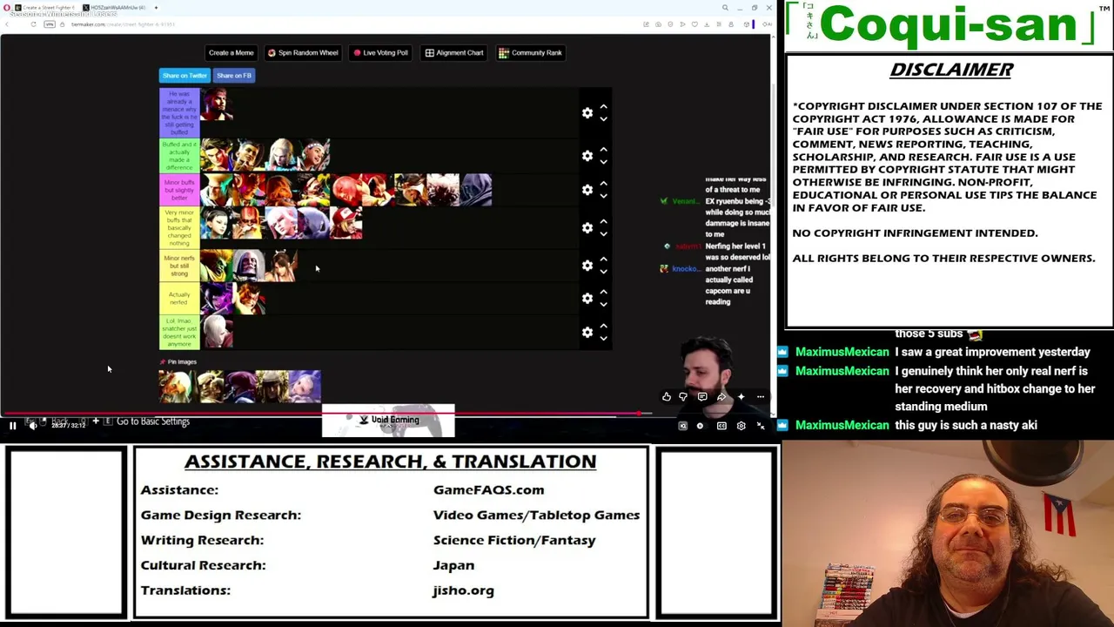Viewport: 1114px width, 627px height.
Task: Move 'Minor nerfs but still strong' tier down
Action: (603, 272)
